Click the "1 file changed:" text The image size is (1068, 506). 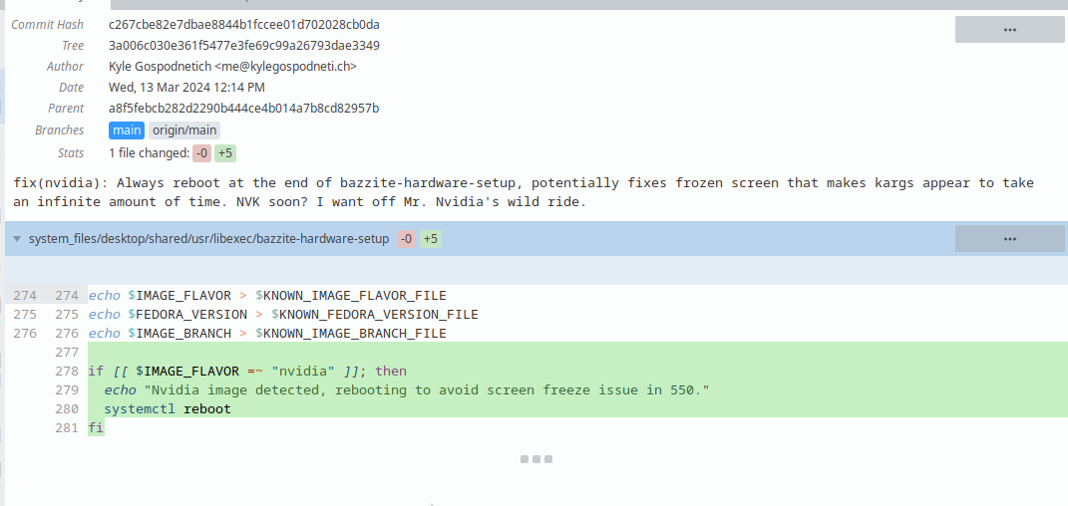150,153
